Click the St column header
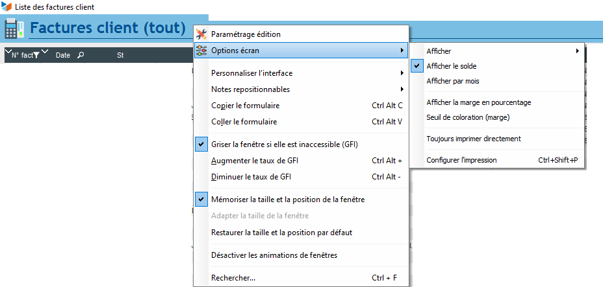This screenshot has width=603, height=287. 120,56
